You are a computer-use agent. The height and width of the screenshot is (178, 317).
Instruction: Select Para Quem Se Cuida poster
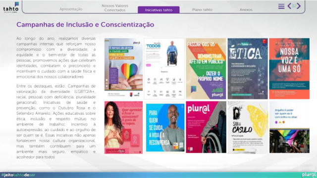point(165,128)
